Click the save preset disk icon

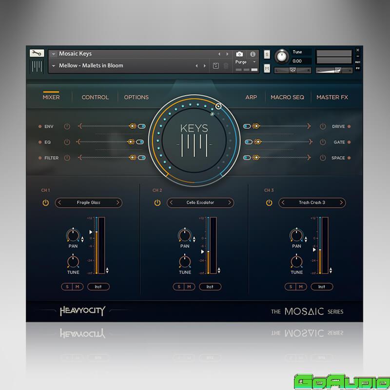(x=216, y=66)
